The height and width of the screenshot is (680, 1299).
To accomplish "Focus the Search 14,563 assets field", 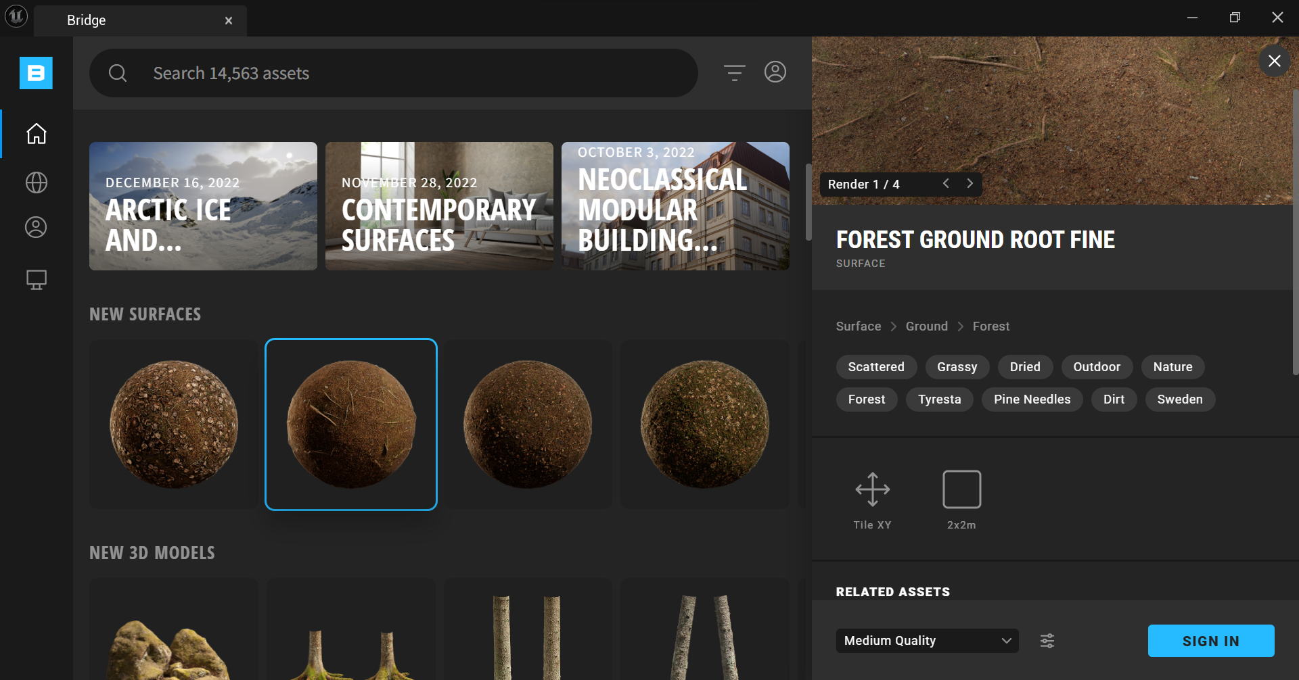I will point(394,73).
